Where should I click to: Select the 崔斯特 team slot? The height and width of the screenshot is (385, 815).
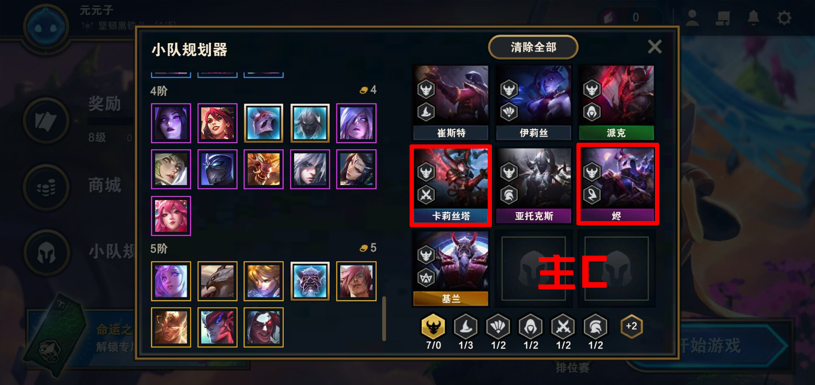coord(451,102)
